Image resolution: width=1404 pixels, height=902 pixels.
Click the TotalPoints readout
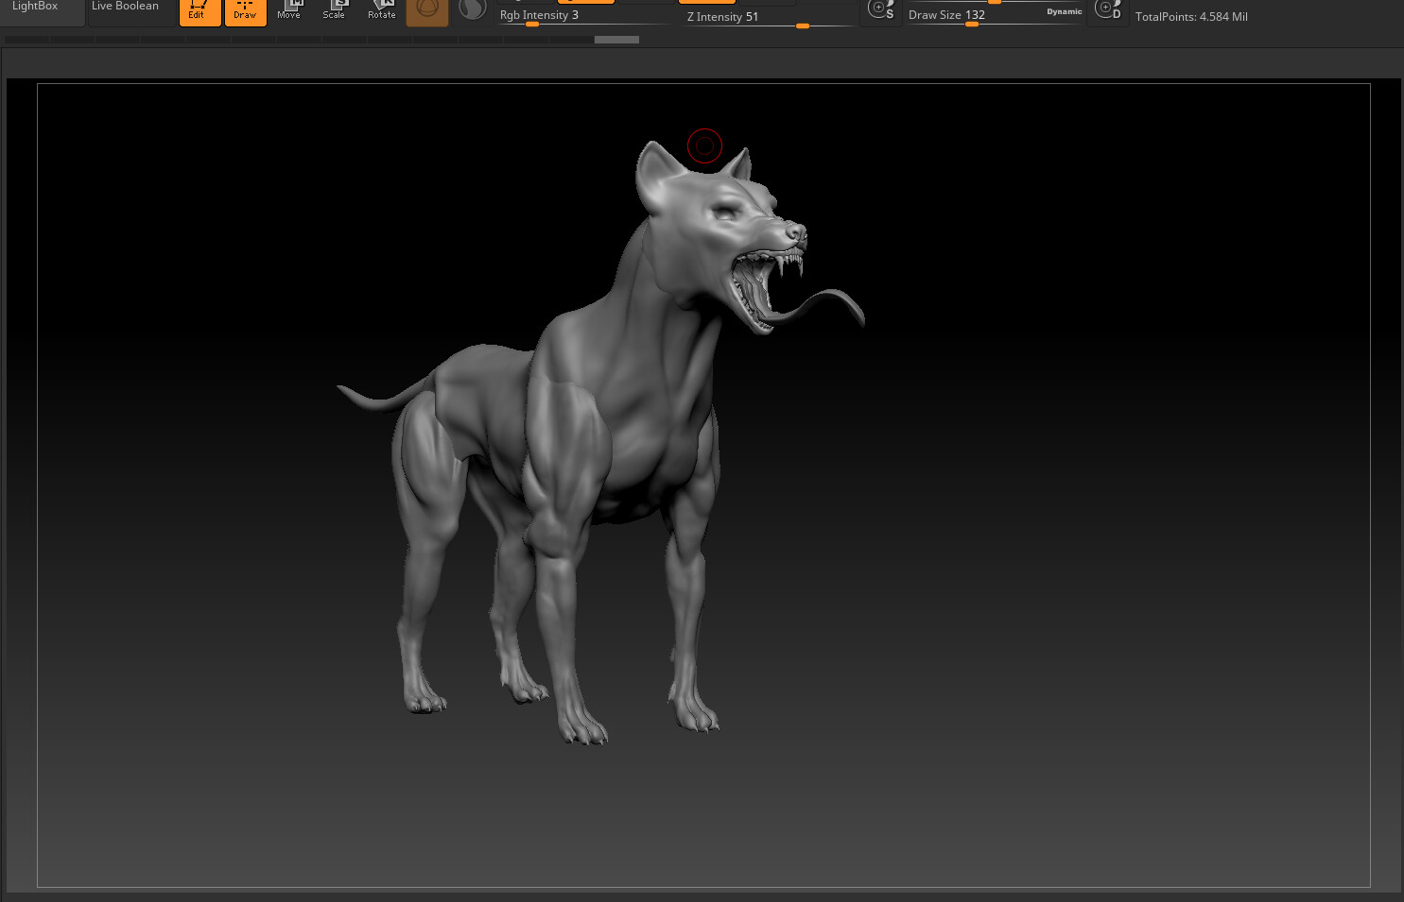(x=1191, y=17)
